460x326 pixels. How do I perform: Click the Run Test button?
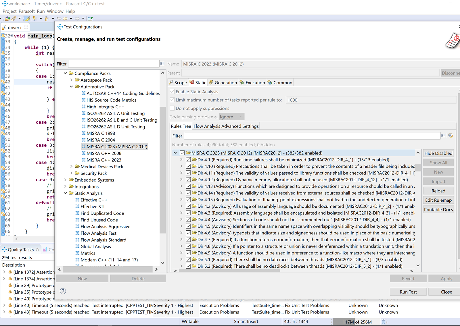(408, 292)
